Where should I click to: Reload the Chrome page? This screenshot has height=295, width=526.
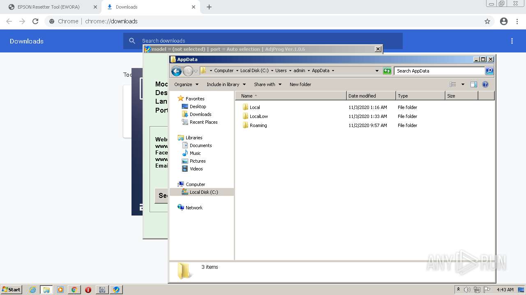tap(35, 21)
